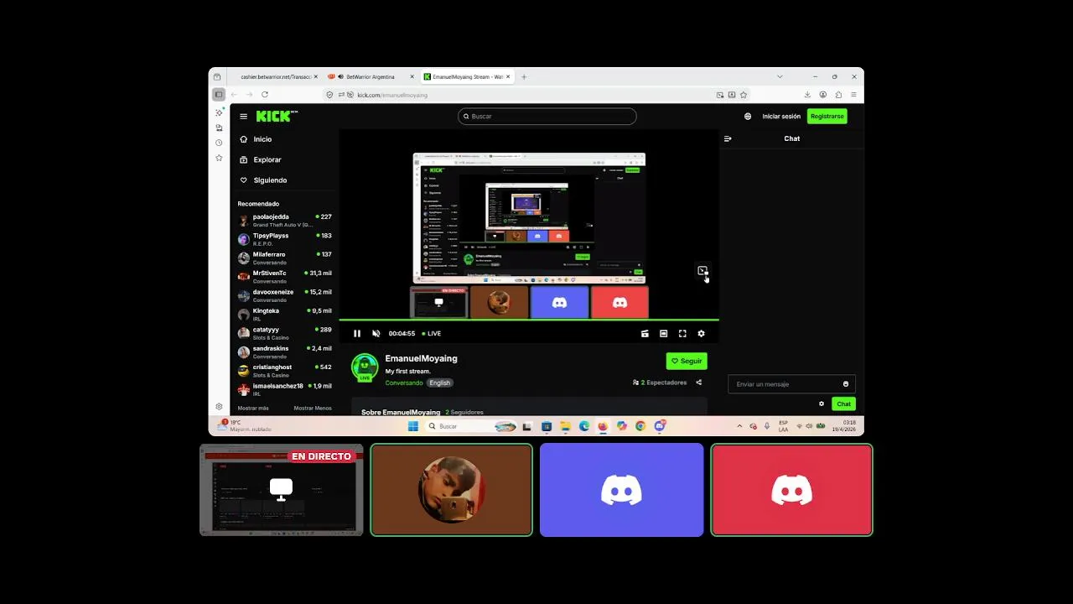Open the recommended channel davooxeneize
This screenshot has width=1073, height=604.
point(284,296)
